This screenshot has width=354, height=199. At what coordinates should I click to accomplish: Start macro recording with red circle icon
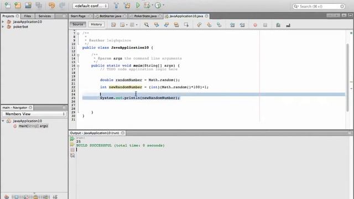(256, 25)
